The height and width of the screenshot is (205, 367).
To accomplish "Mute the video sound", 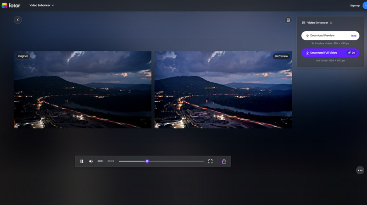I will click(91, 161).
